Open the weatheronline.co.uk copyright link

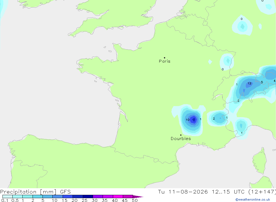tap(253, 200)
